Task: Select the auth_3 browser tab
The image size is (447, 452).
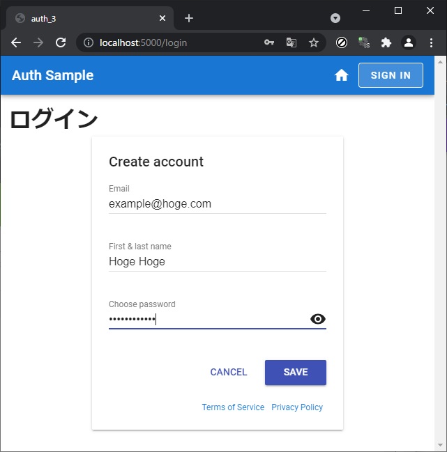Action: 89,18
